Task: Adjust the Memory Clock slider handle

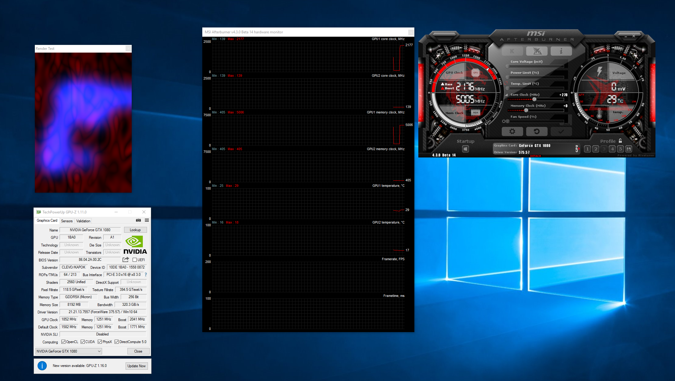Action: pos(526,110)
